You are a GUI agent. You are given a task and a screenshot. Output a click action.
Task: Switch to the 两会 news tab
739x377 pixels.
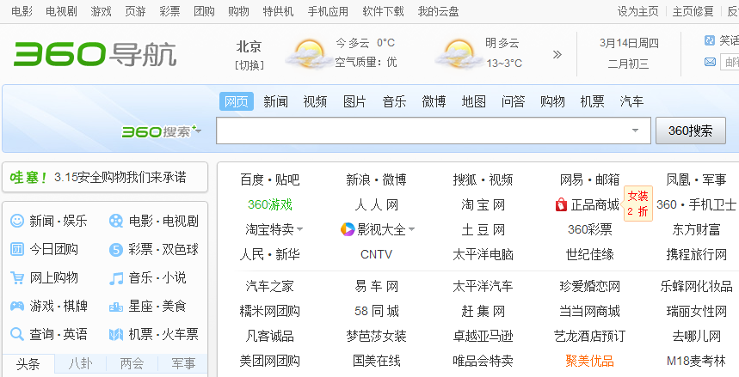click(132, 364)
